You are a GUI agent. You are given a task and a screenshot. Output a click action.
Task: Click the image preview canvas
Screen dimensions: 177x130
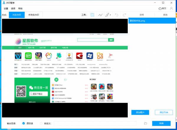65,68
